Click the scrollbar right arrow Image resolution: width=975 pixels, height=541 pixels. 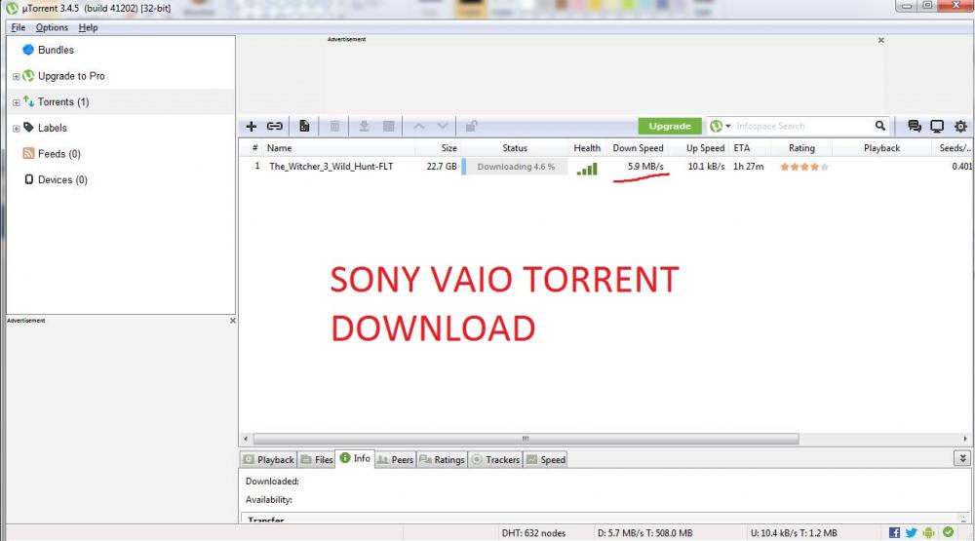(x=965, y=439)
